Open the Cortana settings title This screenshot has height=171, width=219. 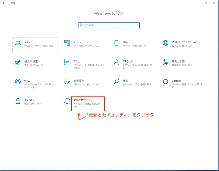click(177, 81)
